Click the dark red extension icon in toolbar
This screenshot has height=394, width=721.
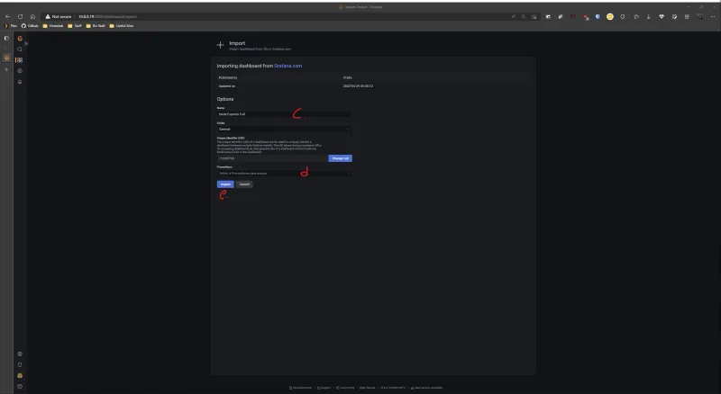coord(573,16)
